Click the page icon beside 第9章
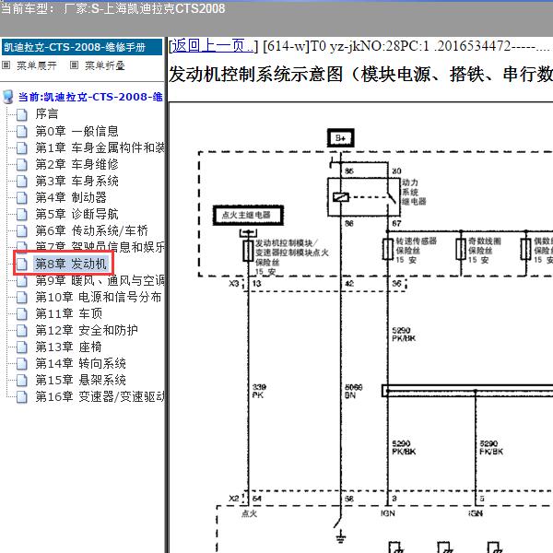 (x=22, y=281)
